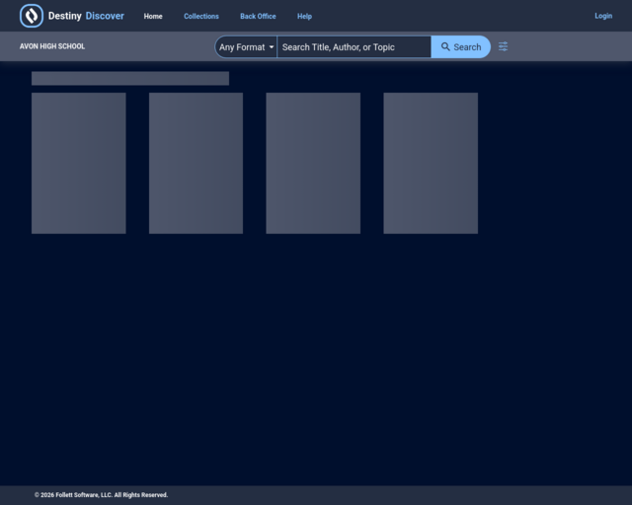The width and height of the screenshot is (632, 505).
Task: Open the Any Format dropdown
Action: point(246,47)
